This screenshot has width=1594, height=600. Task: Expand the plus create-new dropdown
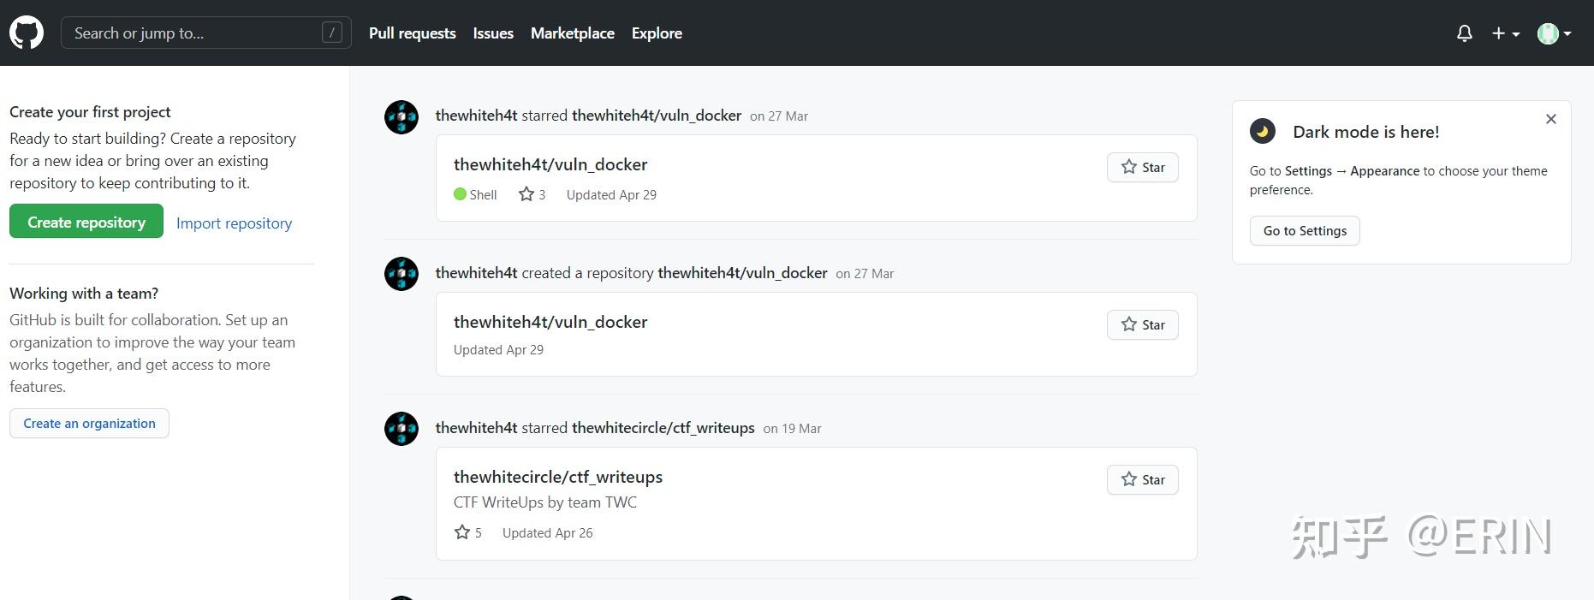1505,33
